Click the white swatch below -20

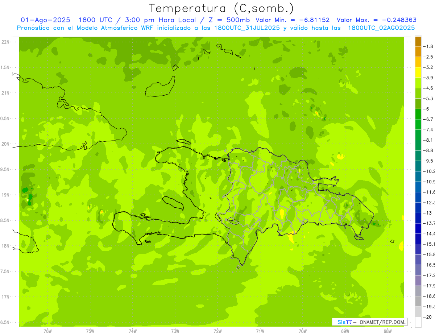[418, 322]
